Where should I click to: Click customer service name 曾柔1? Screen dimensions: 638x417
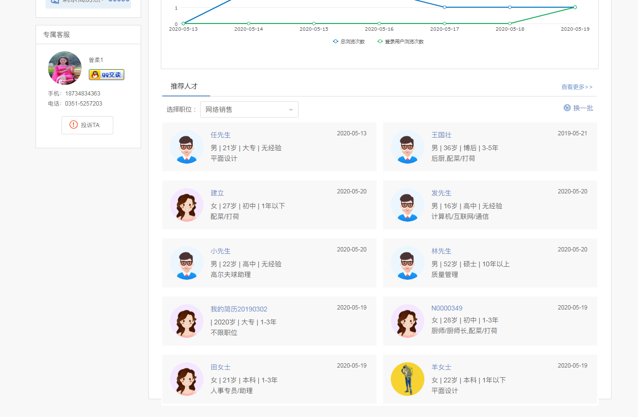point(96,60)
